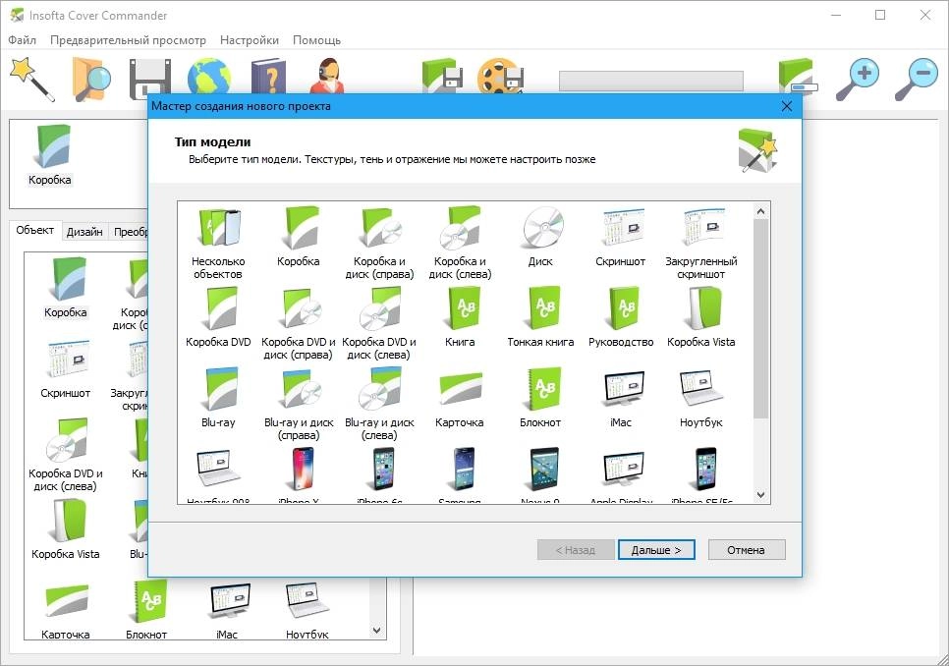Open 'Предварительный просмотр' menu

click(x=128, y=40)
